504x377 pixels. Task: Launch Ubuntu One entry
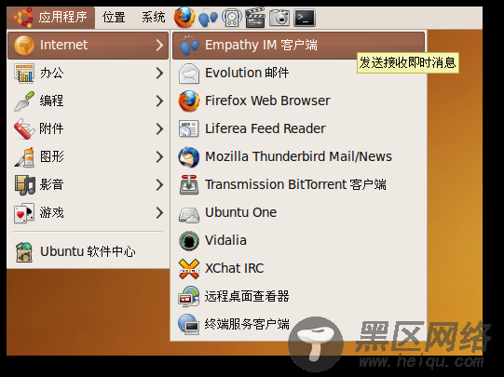299,212
